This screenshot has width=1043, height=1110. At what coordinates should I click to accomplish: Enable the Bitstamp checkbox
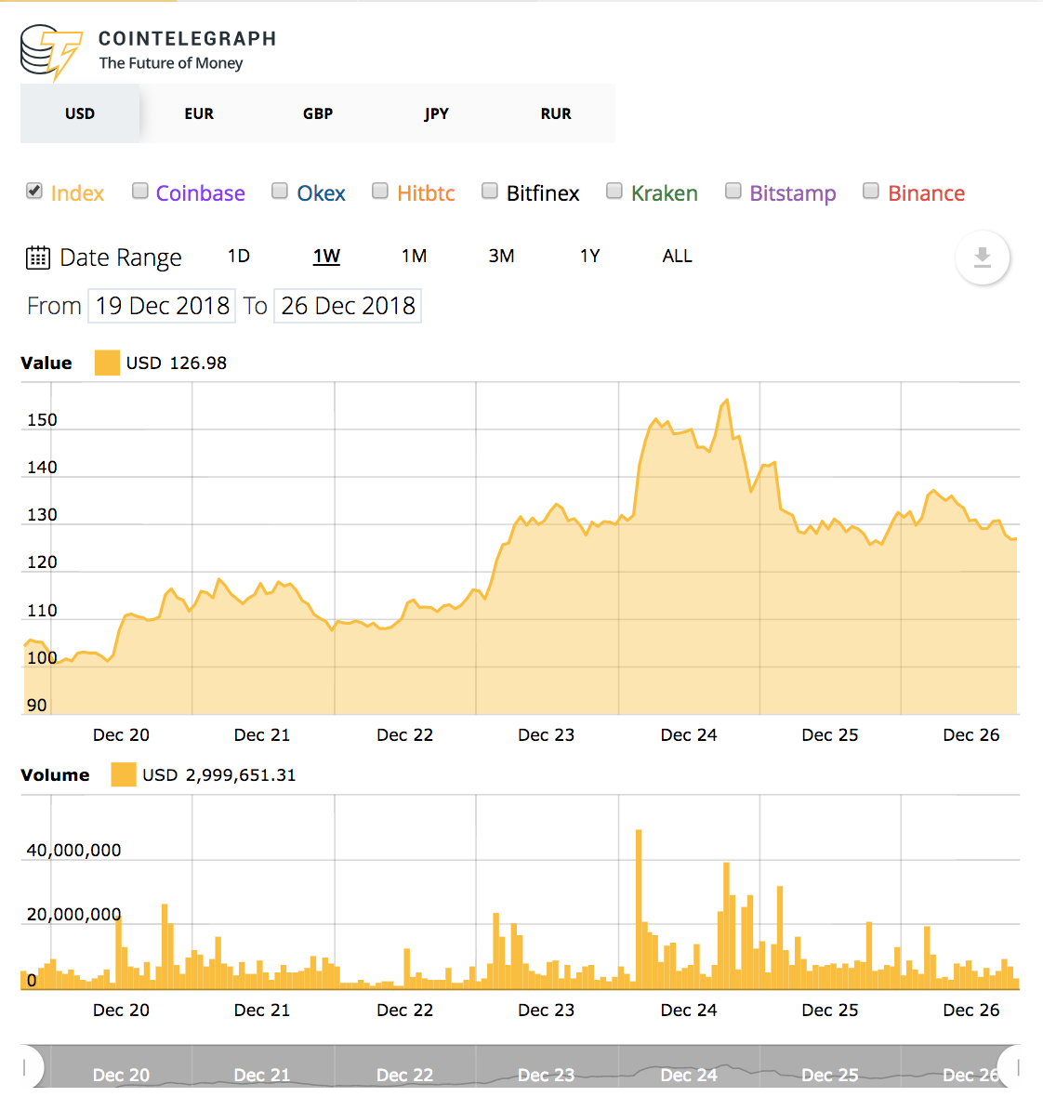tap(733, 191)
